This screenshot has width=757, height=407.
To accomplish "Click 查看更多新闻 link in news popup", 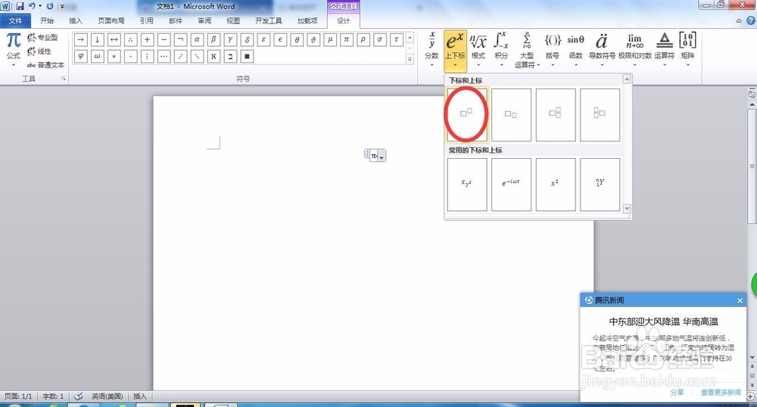I will (721, 393).
